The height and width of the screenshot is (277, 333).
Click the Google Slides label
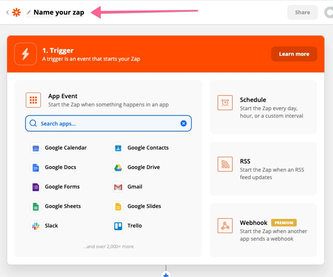click(144, 206)
